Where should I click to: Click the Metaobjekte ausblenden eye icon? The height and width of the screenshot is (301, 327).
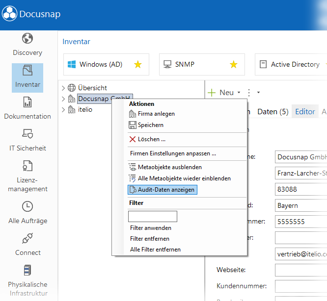click(133, 167)
